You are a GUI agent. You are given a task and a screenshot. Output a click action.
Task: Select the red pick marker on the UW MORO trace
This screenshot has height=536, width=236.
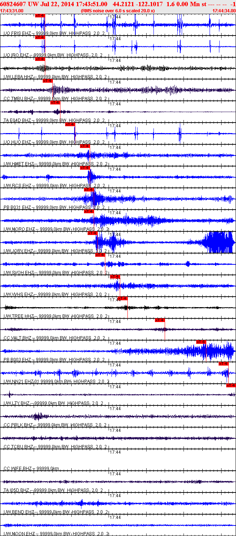click(89, 211)
